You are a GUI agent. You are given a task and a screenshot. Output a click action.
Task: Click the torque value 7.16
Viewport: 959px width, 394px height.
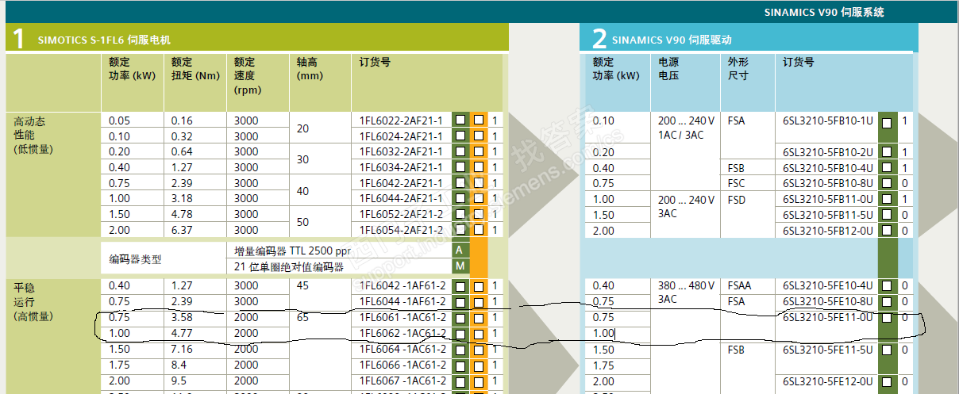pyautogui.click(x=182, y=350)
